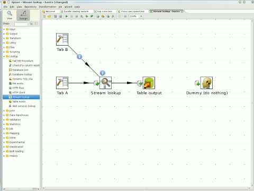The image size is (254, 191).
Task: Click collapse-all tree icon beside search field
Action: tap(36, 23)
